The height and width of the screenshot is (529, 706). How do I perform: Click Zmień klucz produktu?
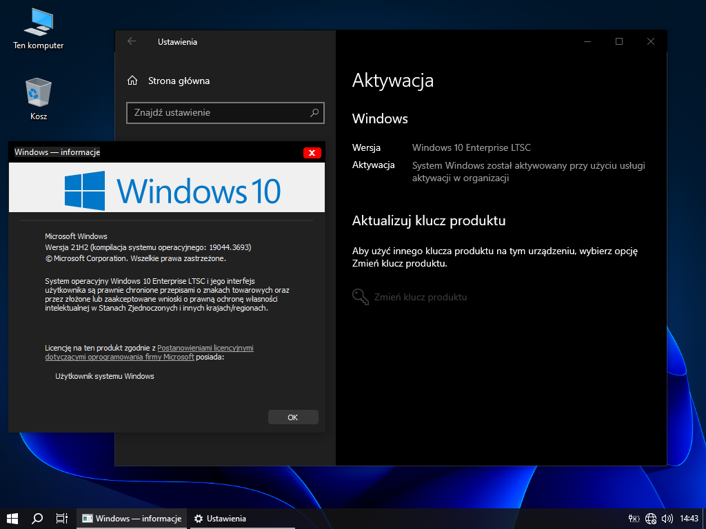(x=419, y=297)
